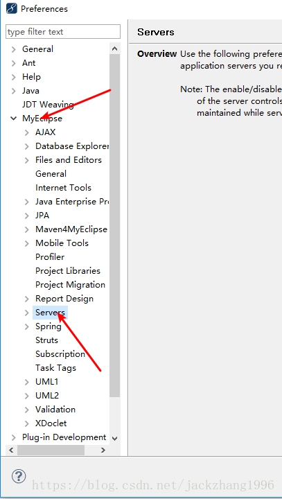The image size is (282, 499).
Task: Select the Servers item
Action: 51,313
